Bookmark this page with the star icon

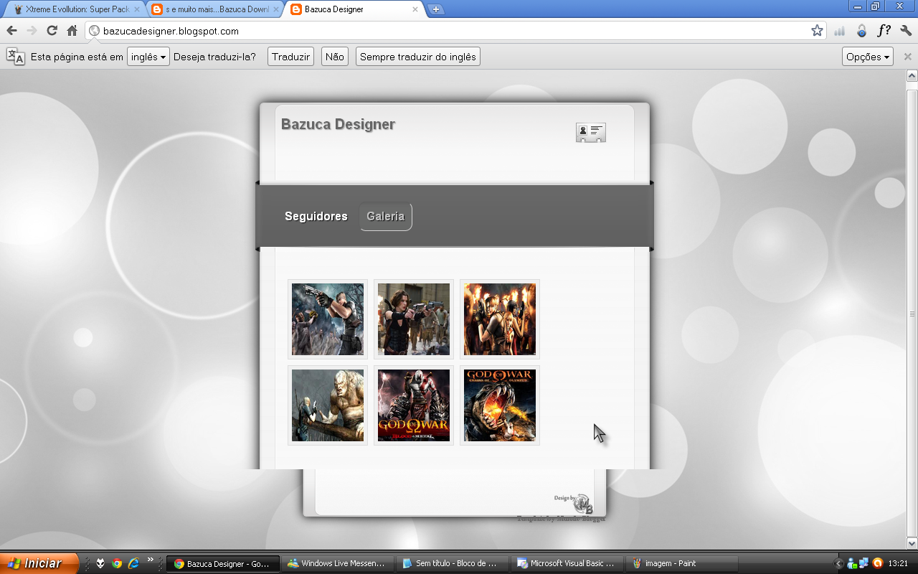click(x=817, y=31)
